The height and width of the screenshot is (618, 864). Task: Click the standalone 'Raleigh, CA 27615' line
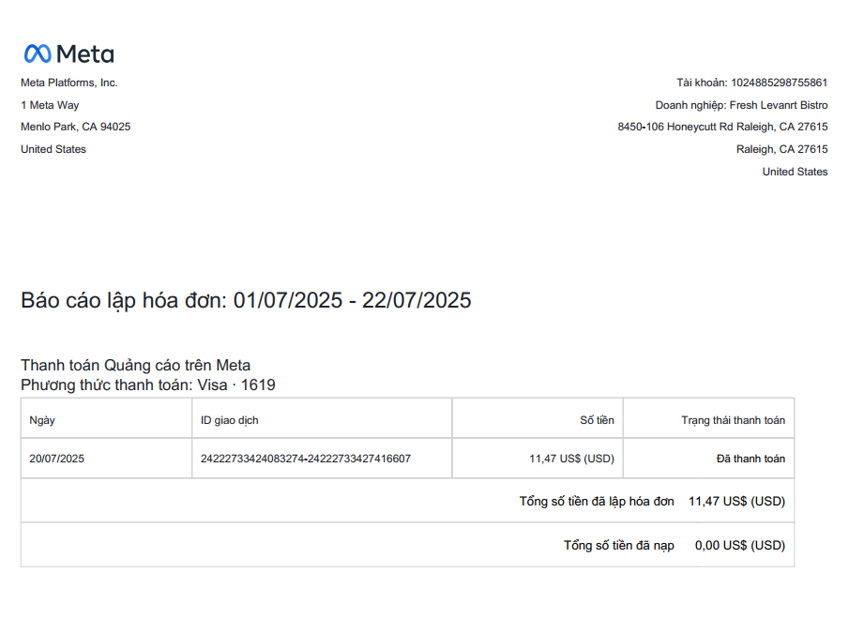coord(781,149)
